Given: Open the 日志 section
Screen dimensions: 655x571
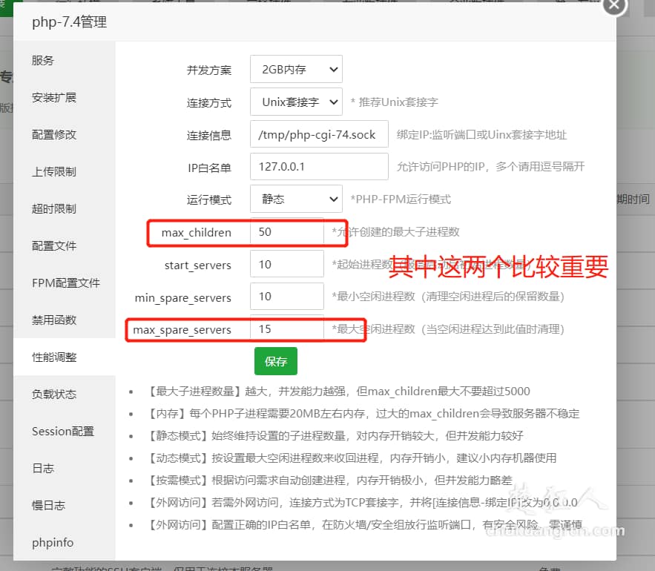Looking at the screenshot, I should pyautogui.click(x=42, y=468).
